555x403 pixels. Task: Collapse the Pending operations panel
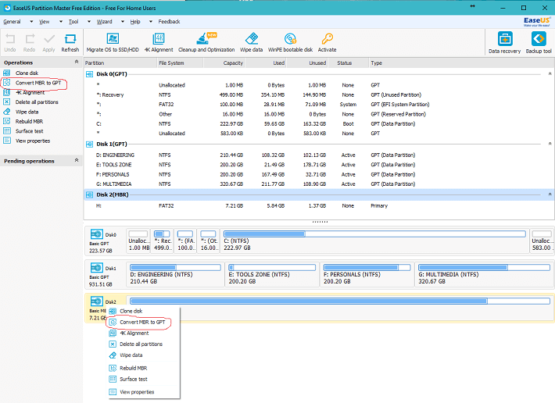(x=77, y=160)
